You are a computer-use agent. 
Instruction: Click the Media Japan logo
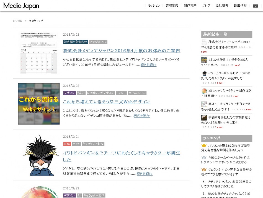coord(21,6)
